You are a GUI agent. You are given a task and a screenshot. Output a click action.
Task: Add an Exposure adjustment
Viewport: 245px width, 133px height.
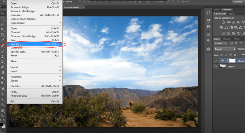point(238,22)
